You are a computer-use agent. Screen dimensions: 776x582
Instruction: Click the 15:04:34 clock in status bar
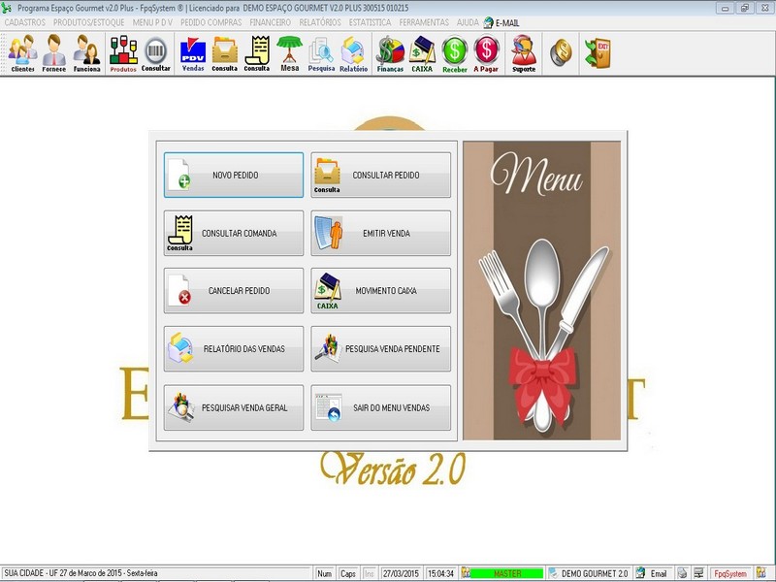pos(440,573)
